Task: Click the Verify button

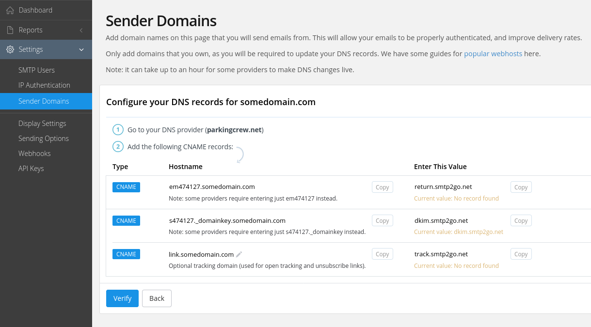Action: (x=122, y=298)
